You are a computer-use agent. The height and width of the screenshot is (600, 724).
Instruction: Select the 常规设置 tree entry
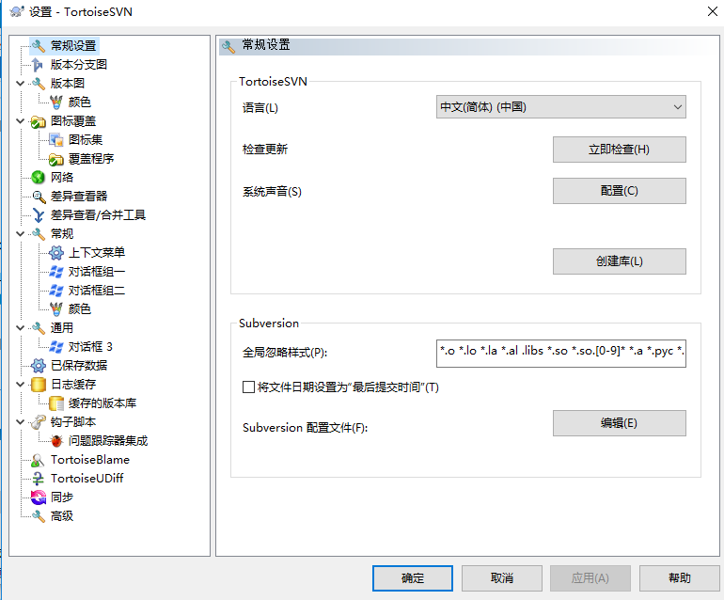(x=73, y=46)
